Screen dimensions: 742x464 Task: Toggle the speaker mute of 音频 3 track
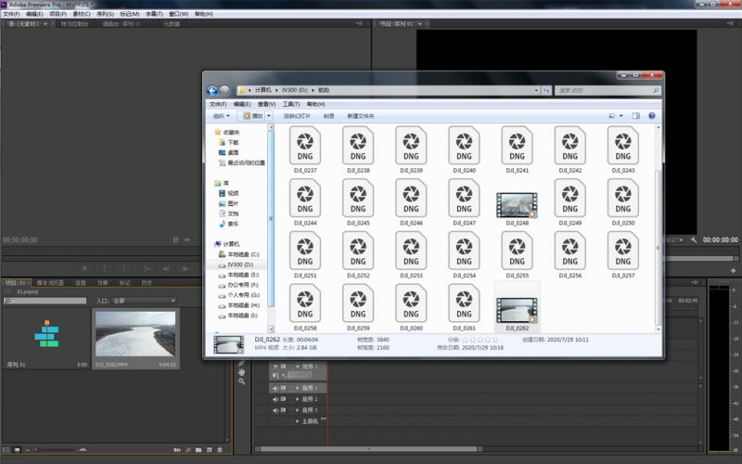(x=275, y=410)
